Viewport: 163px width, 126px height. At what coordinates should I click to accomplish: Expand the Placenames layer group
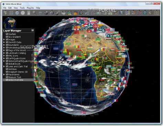pyautogui.click(x=4, y=75)
